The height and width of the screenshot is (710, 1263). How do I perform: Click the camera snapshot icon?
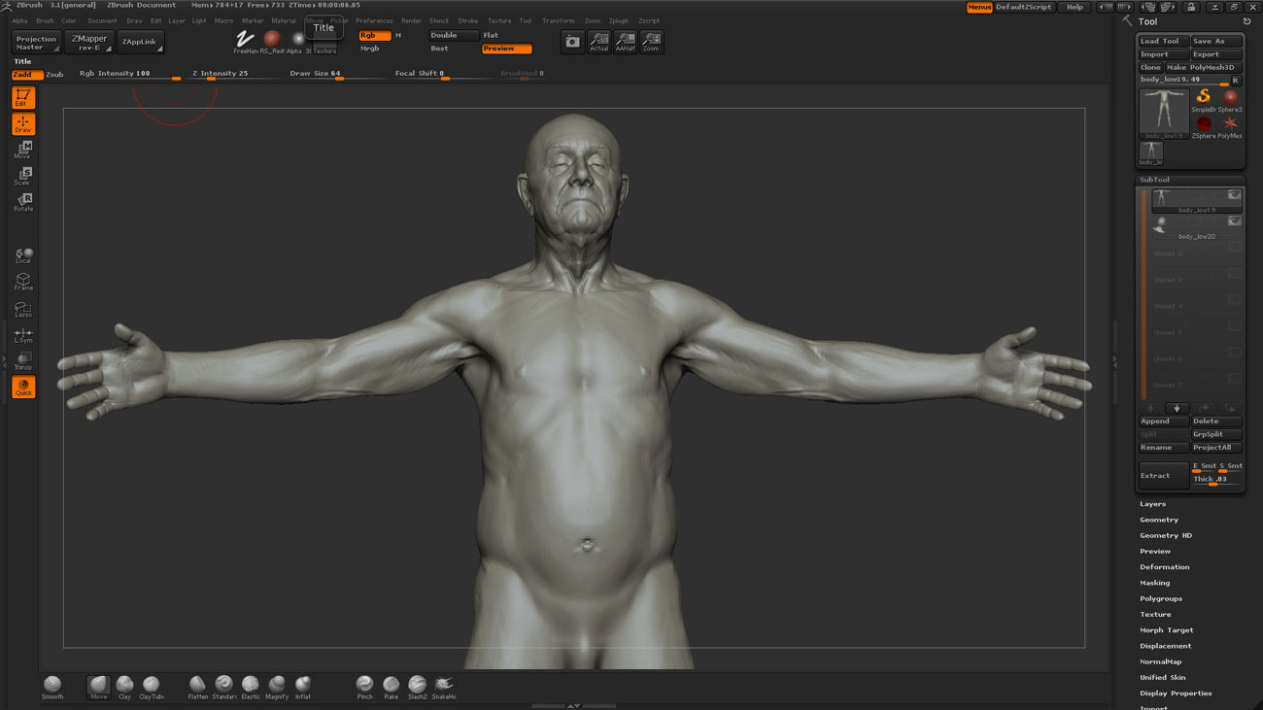(x=572, y=42)
